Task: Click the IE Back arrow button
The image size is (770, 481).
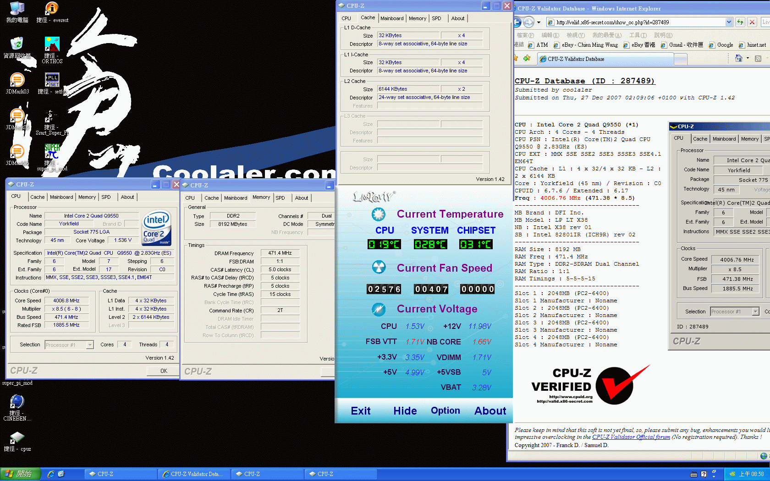Action: [x=517, y=22]
